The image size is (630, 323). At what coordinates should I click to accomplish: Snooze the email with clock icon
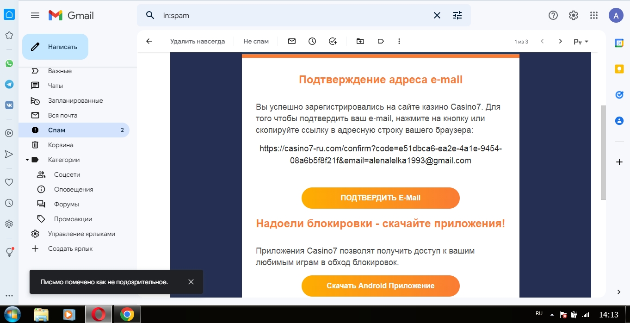click(312, 41)
